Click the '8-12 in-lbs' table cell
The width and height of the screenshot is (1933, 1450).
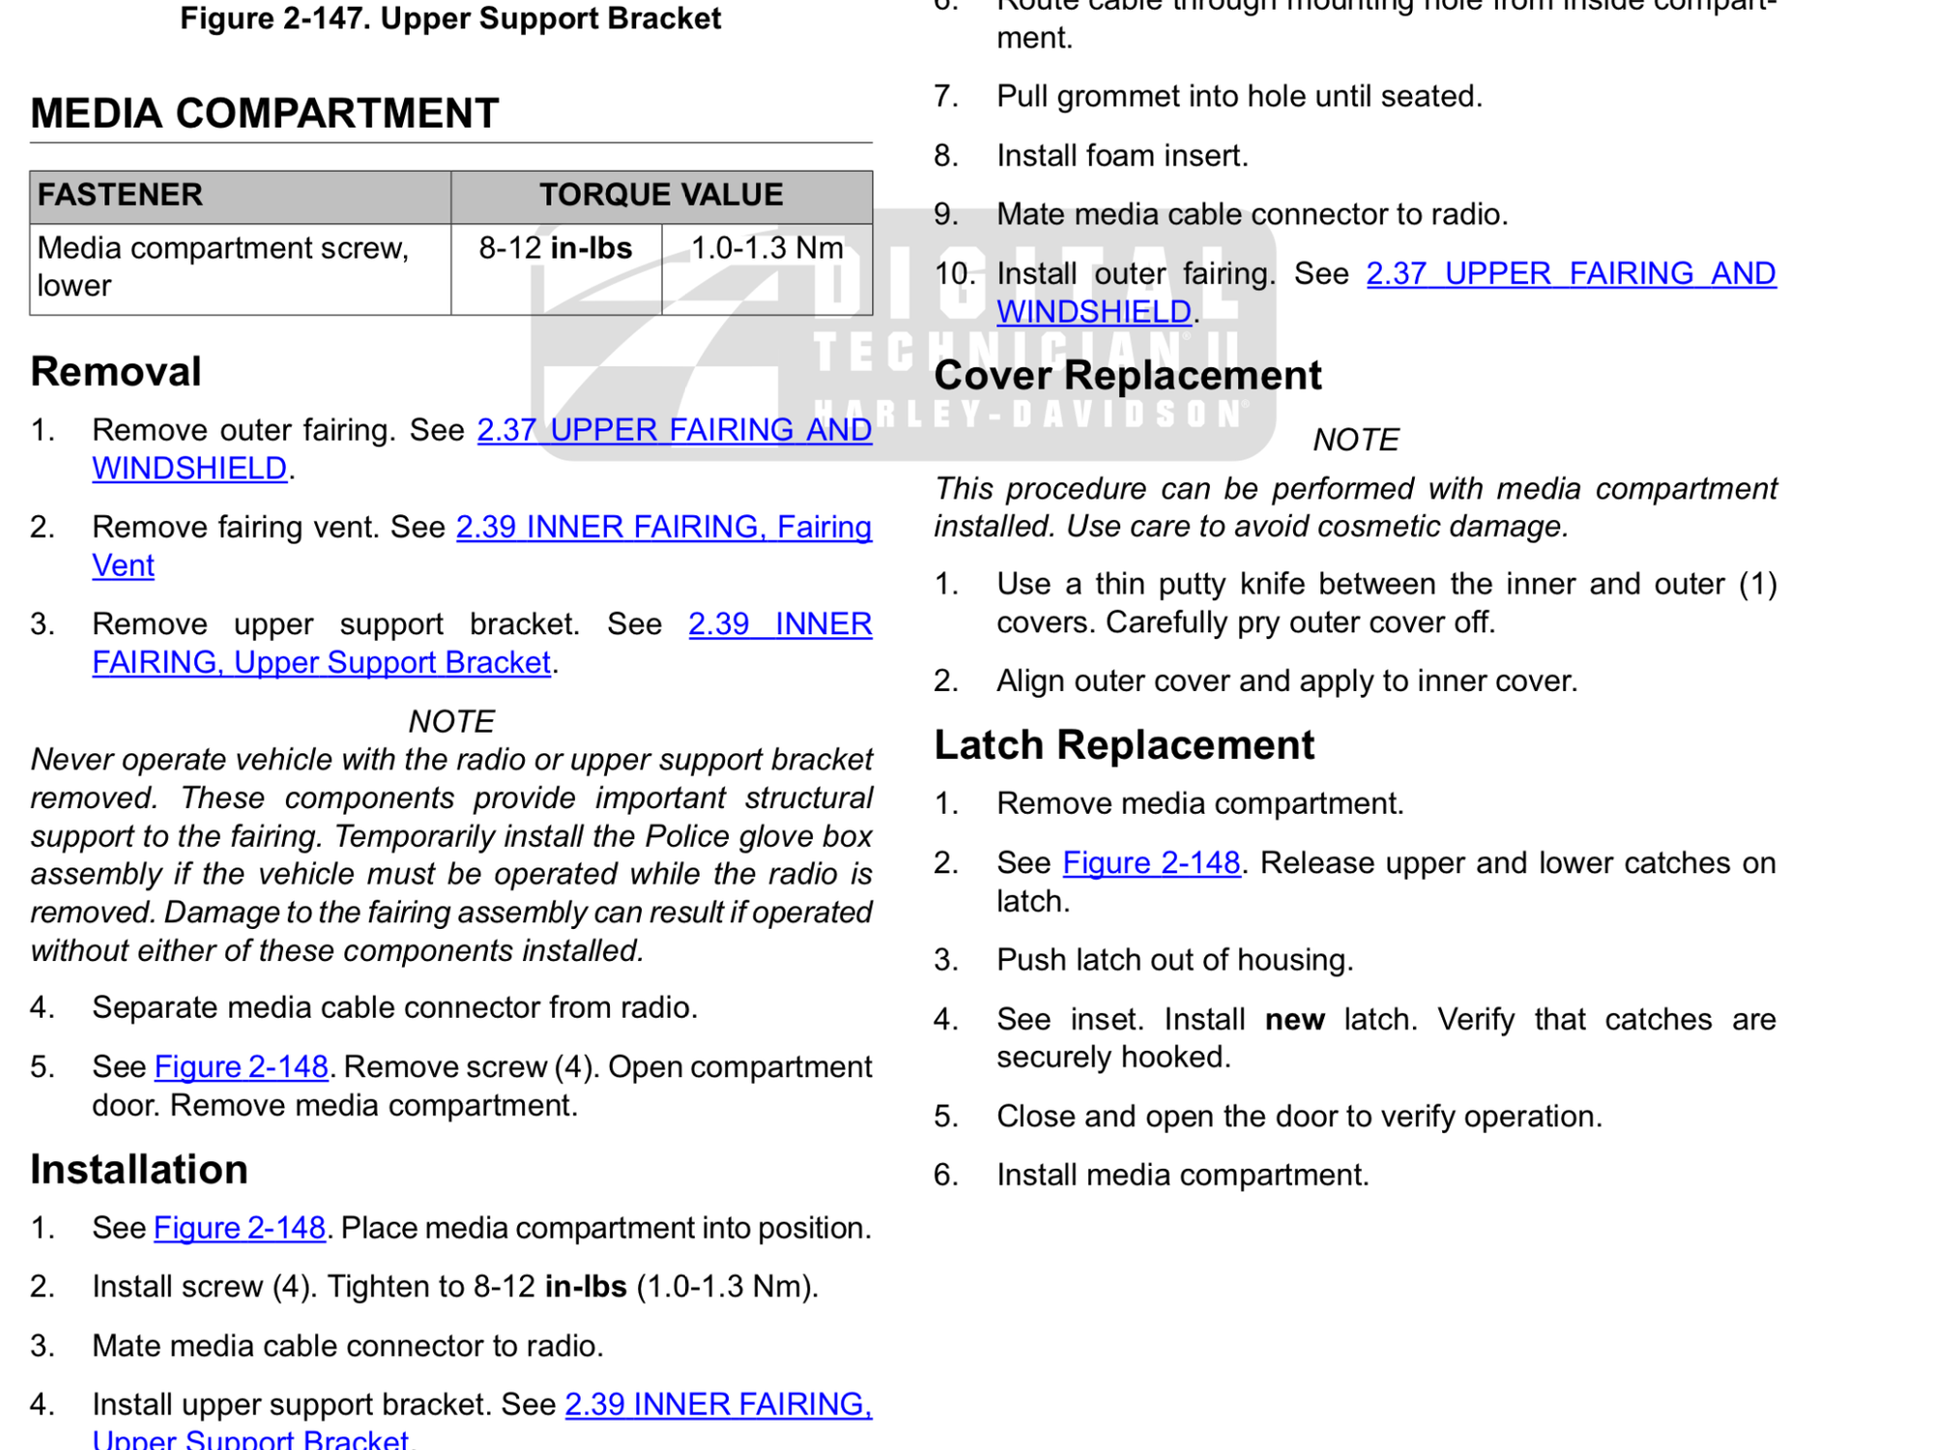tap(555, 249)
